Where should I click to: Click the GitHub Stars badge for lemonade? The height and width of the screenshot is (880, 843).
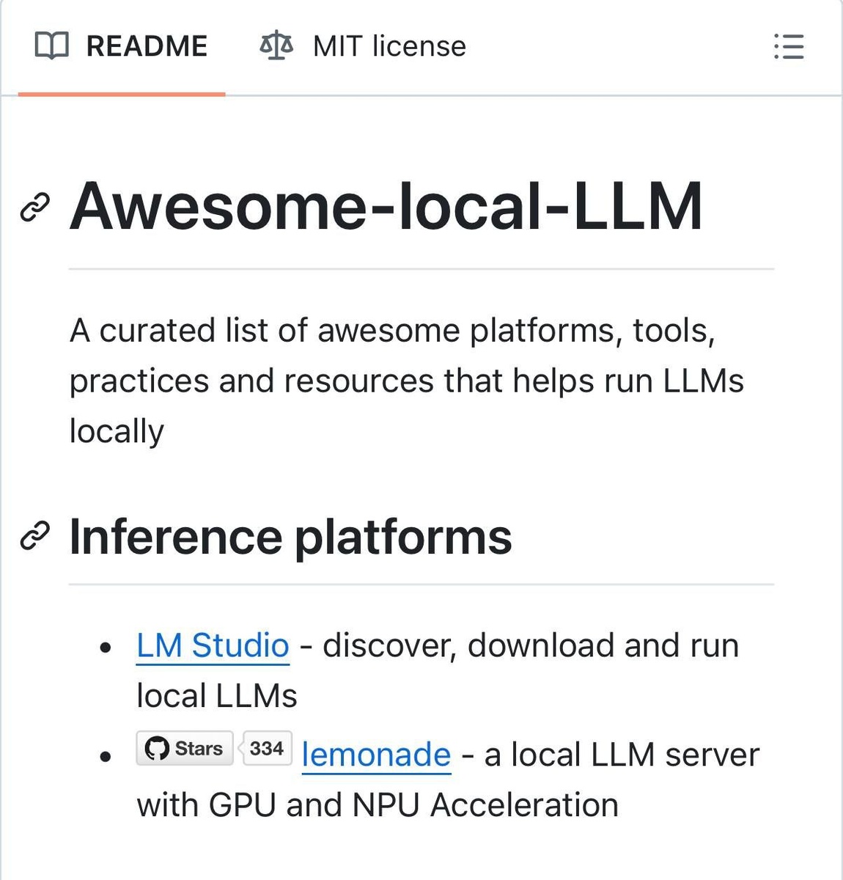[185, 748]
